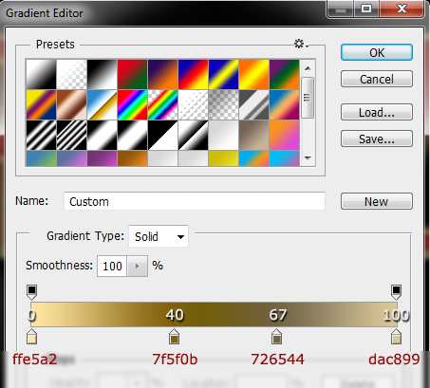Click the presets scroll up arrow
The width and height of the screenshot is (430, 388).
pos(308,68)
